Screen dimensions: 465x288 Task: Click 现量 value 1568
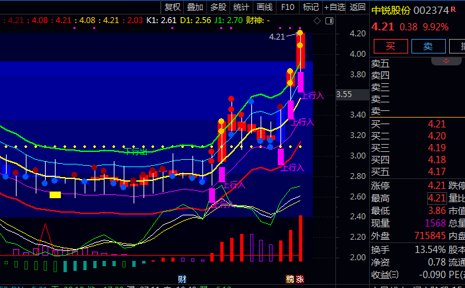pyautogui.click(x=435, y=223)
